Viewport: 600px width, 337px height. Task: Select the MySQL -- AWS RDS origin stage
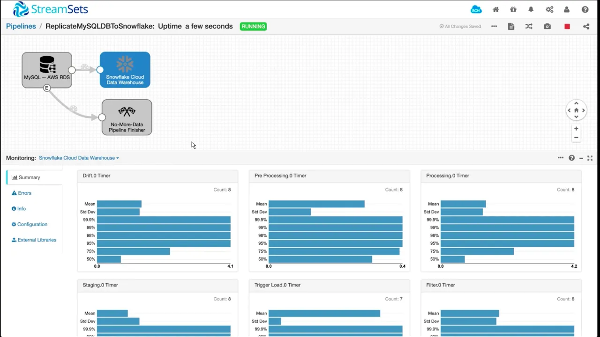pyautogui.click(x=47, y=70)
